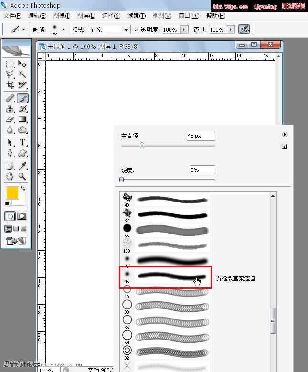Select the Eraser tool
The width and height of the screenshot is (308, 372).
10,119
